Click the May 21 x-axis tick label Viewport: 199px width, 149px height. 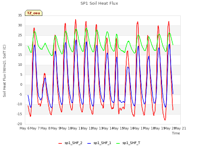180,128
